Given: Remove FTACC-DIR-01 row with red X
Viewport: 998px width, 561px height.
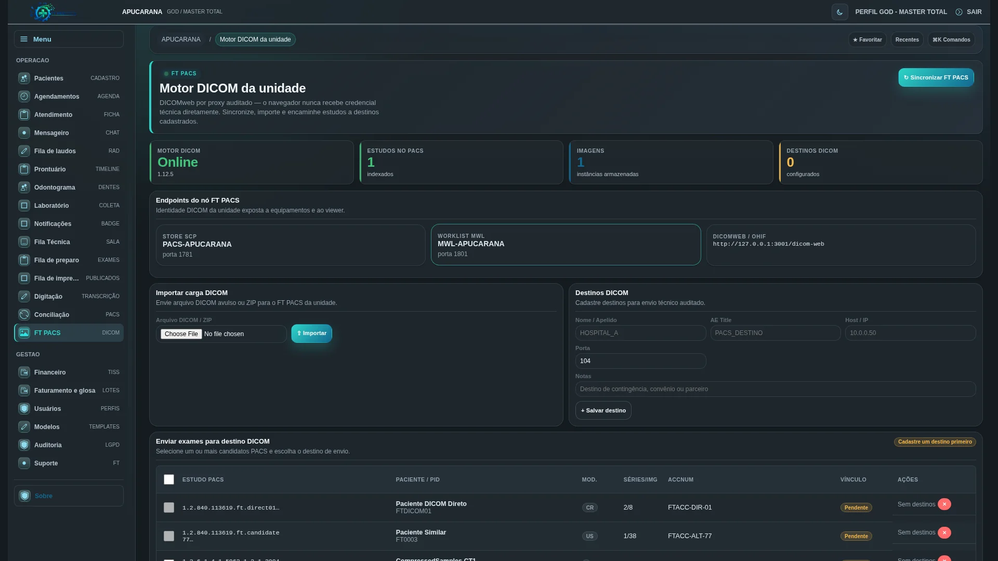Looking at the screenshot, I should tap(944, 504).
